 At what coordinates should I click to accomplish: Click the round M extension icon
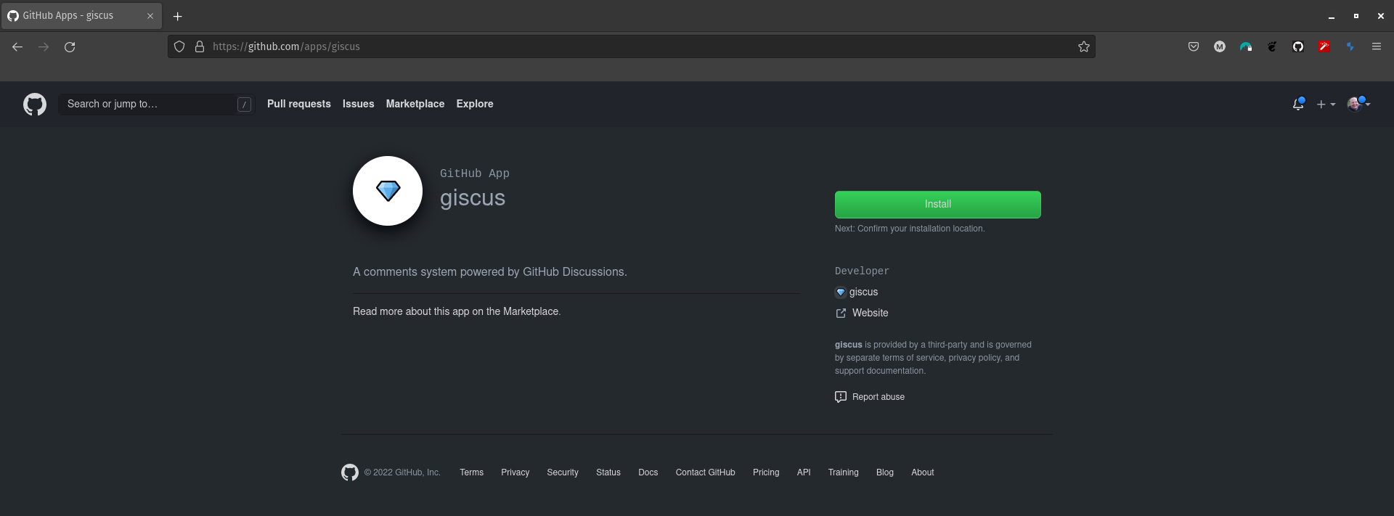click(1220, 46)
